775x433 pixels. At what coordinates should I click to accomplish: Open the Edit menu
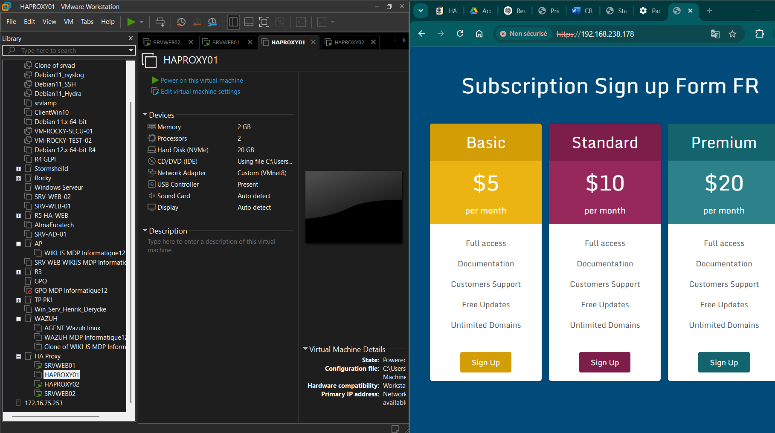(x=29, y=21)
